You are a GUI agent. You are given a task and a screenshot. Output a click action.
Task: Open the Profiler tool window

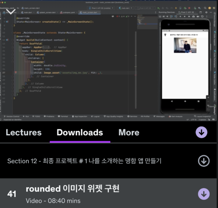(x=145, y=117)
